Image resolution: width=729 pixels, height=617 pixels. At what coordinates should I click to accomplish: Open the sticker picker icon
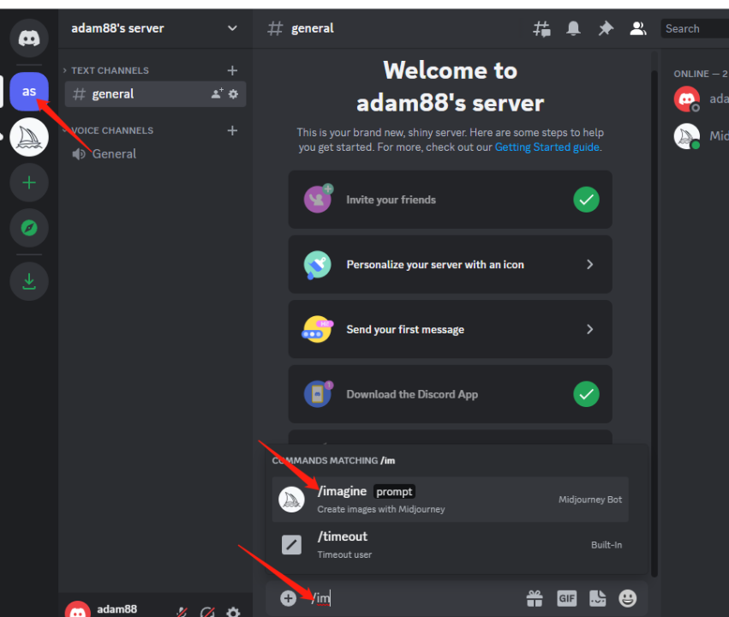click(597, 598)
